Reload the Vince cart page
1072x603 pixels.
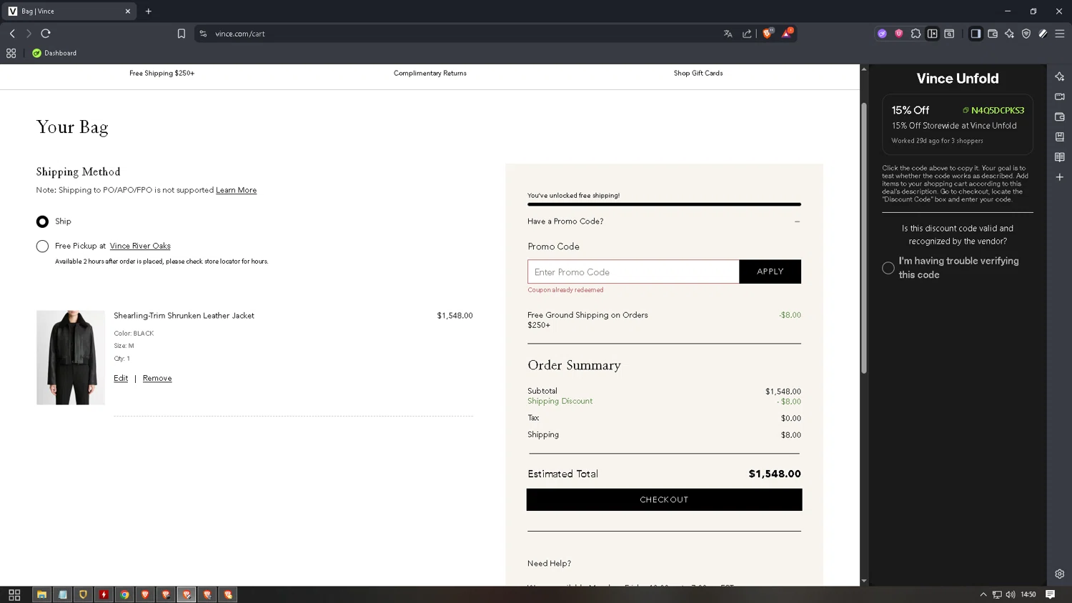[46, 34]
